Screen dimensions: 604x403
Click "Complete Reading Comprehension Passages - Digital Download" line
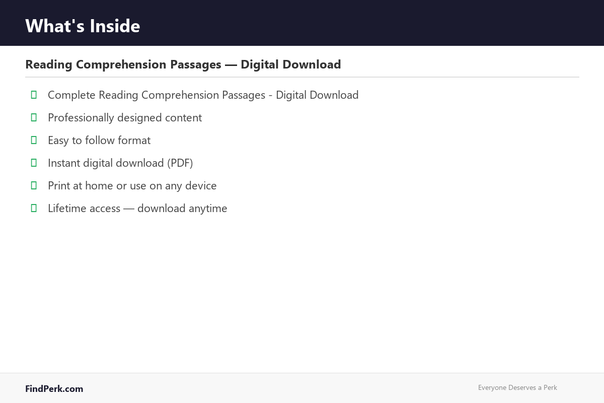203,95
